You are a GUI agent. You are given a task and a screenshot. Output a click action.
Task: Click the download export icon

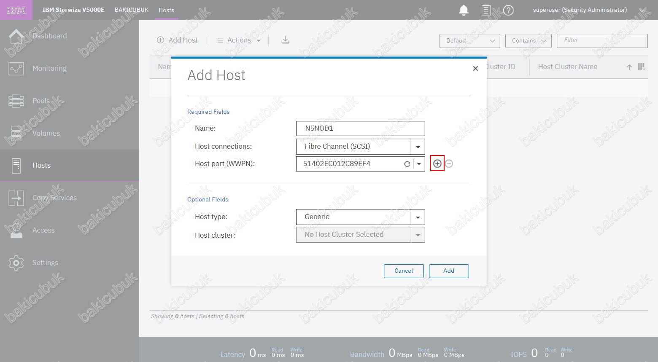[x=285, y=40]
